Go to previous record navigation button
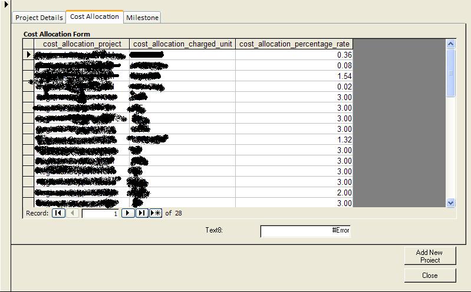 coord(73,213)
